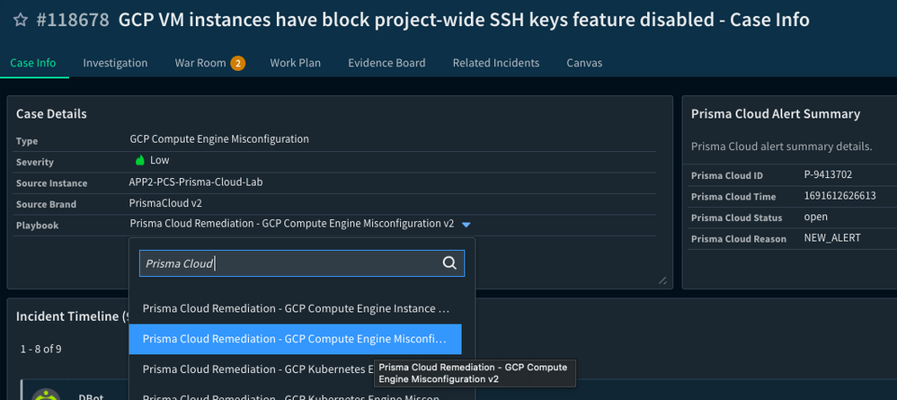Click the green Low severity icon
This screenshot has height=400, width=897.
coord(140,160)
